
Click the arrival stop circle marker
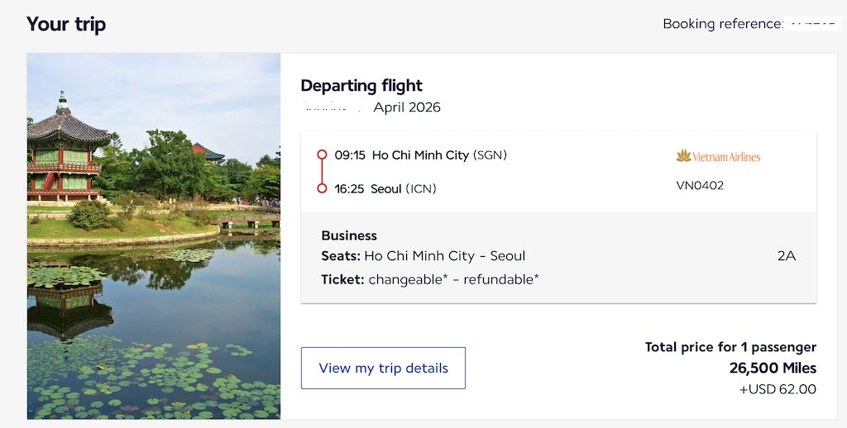coord(322,188)
